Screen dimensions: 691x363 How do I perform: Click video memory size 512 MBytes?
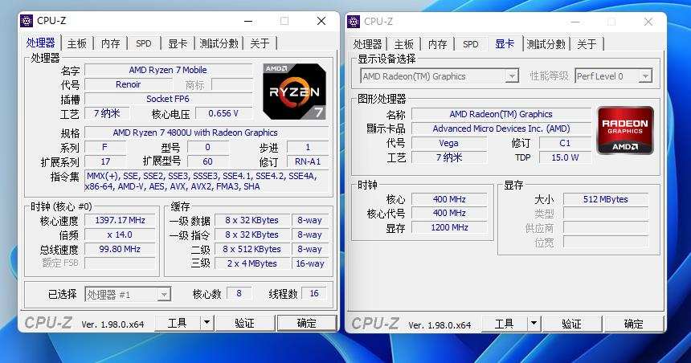(606, 199)
